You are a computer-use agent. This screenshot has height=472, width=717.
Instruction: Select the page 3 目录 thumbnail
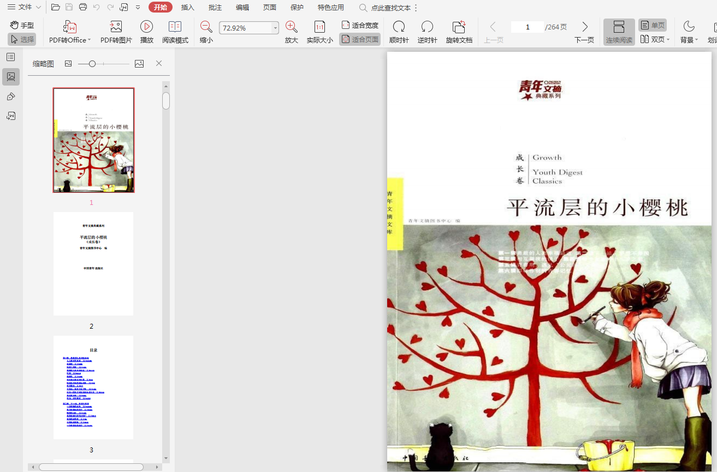pos(93,388)
